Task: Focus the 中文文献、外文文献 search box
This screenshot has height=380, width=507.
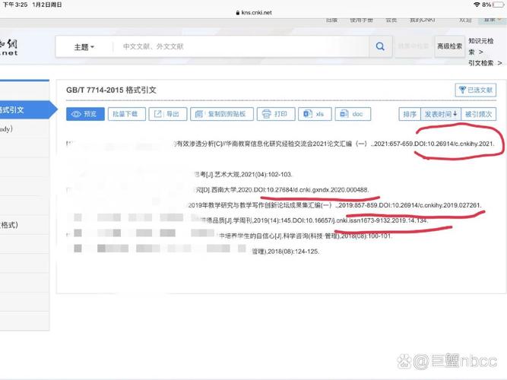Action: [241, 46]
